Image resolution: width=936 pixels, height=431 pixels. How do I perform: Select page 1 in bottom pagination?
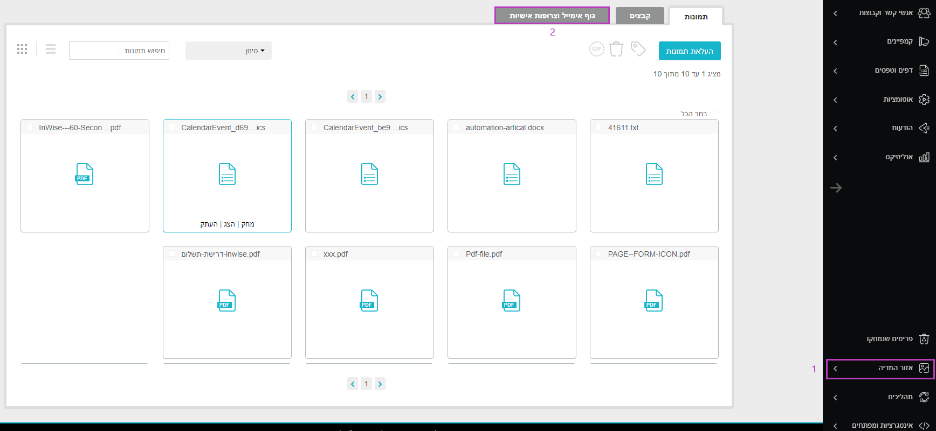point(366,384)
